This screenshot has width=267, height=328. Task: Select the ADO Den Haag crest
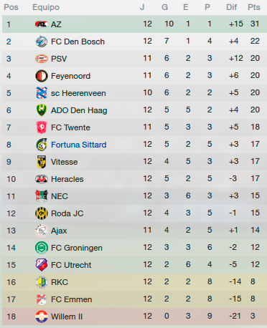click(42, 110)
